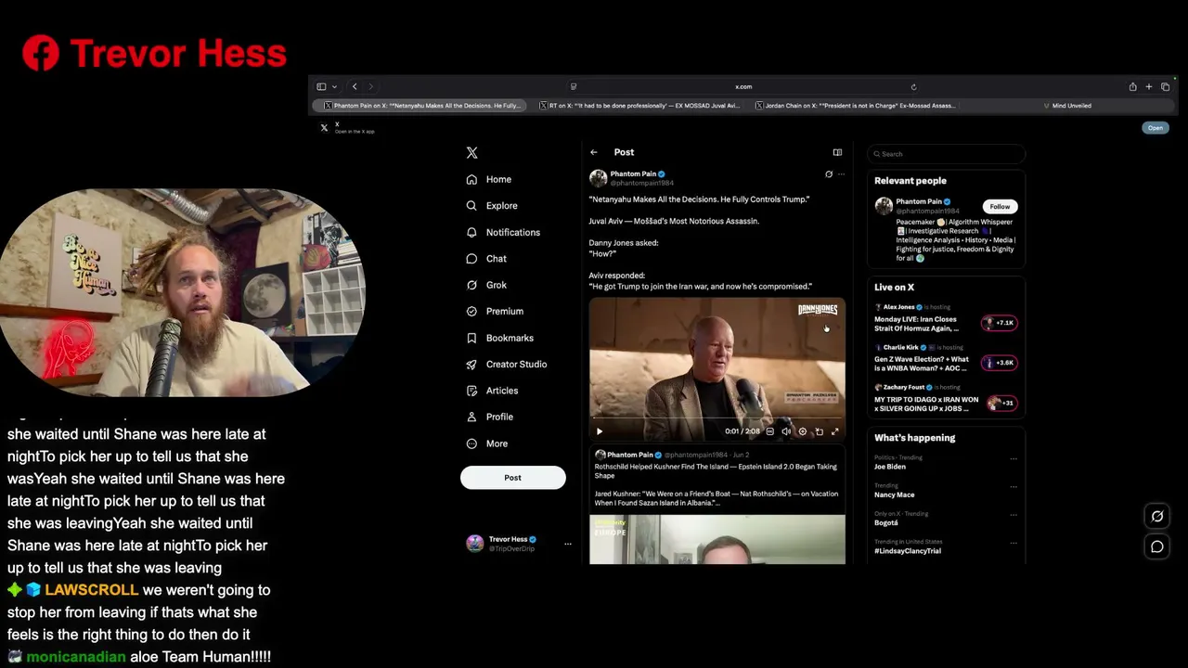The image size is (1188, 668).
Task: Open options for the Nancy Mace trend
Action: click(1014, 486)
